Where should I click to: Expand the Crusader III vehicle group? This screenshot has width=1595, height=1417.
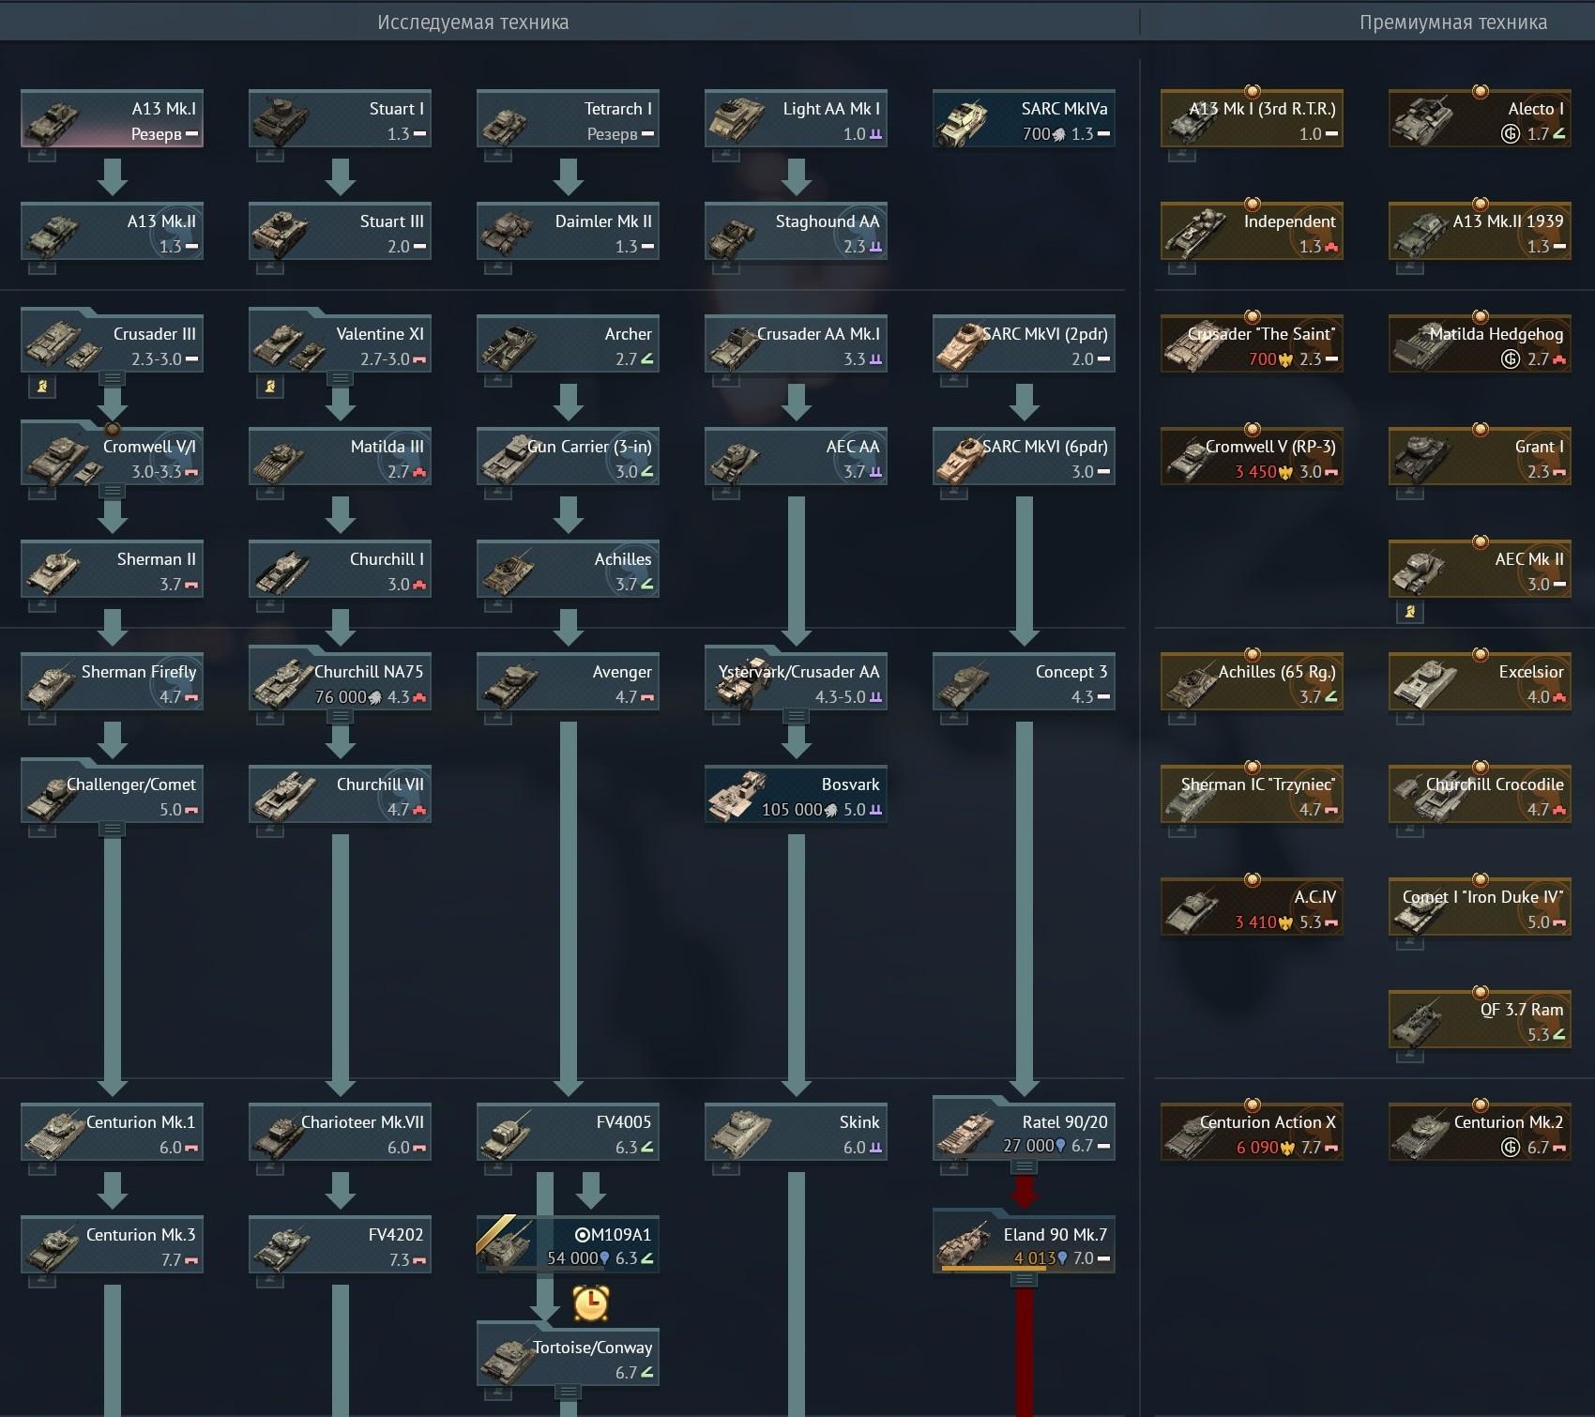112,378
